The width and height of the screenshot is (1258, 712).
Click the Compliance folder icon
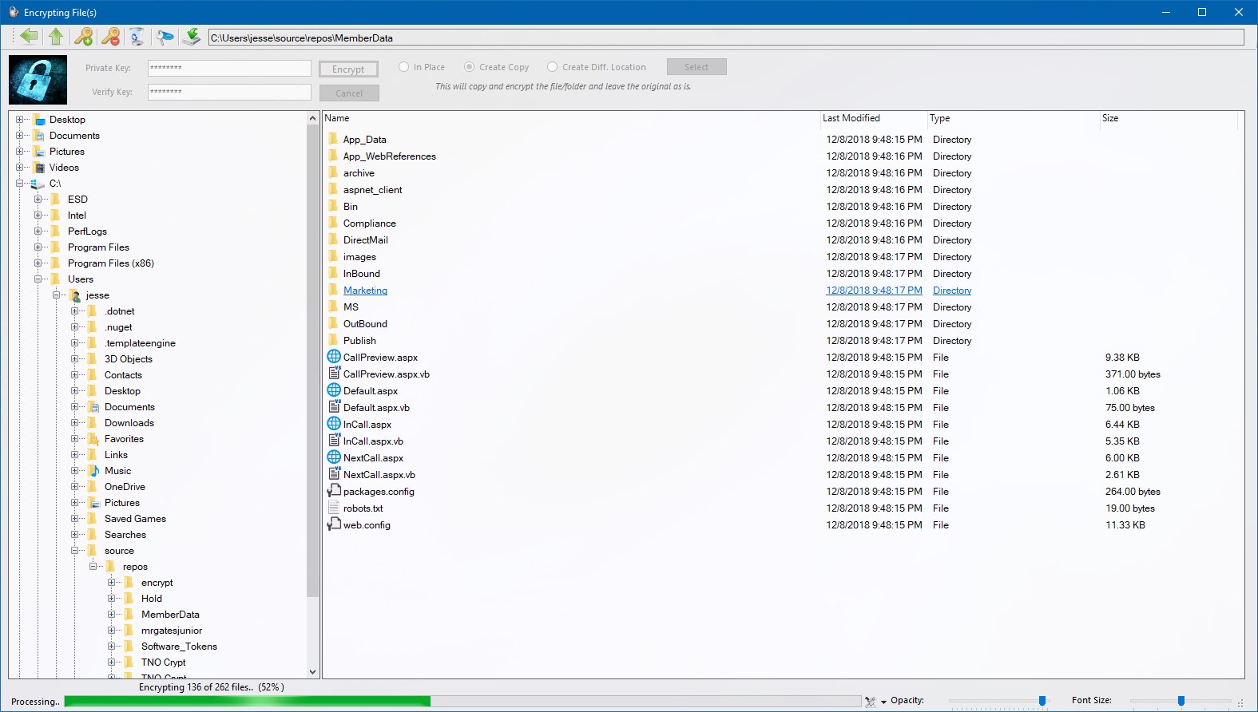(334, 223)
